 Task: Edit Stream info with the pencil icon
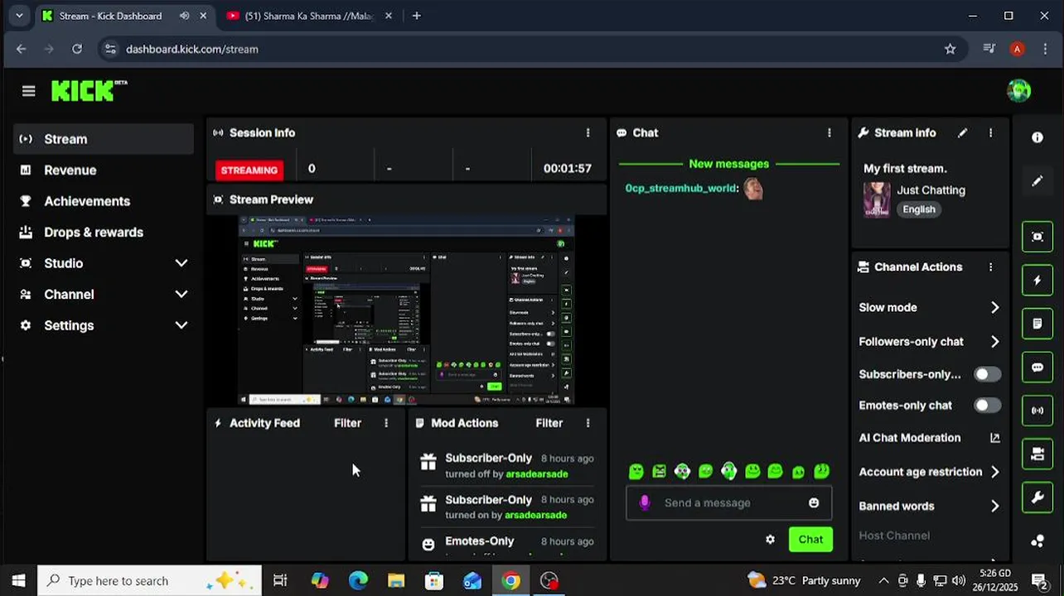coord(962,132)
